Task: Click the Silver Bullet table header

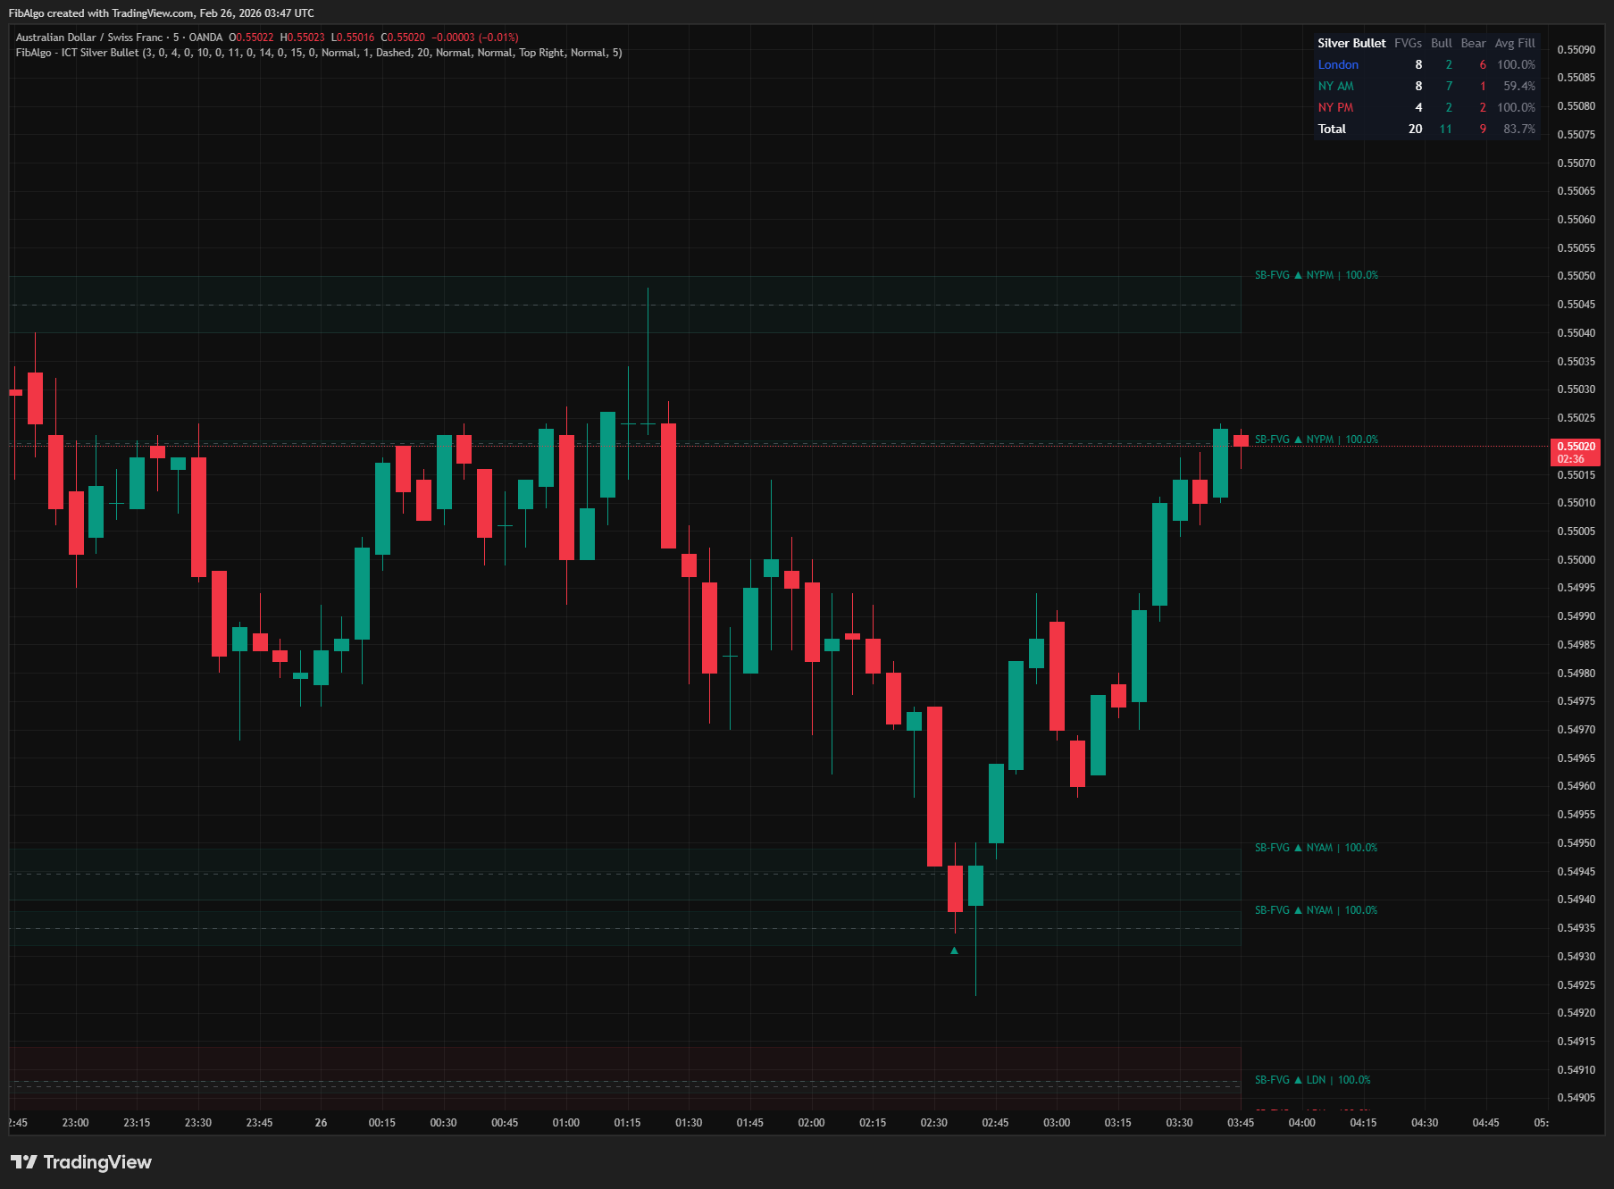Action: click(1351, 43)
